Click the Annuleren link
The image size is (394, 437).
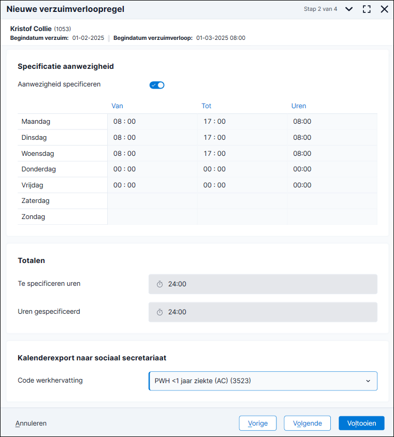(31, 424)
